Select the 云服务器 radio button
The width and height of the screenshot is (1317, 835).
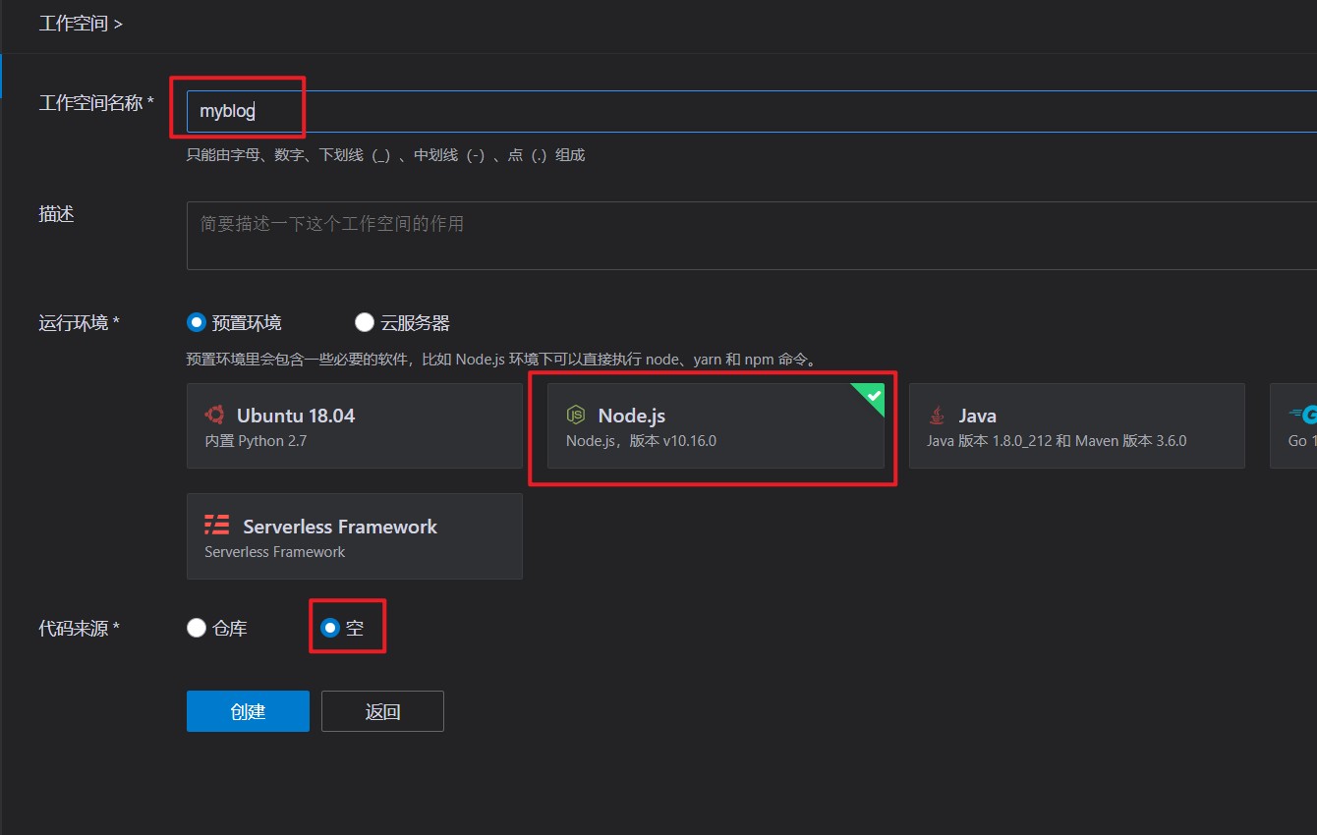(x=365, y=322)
